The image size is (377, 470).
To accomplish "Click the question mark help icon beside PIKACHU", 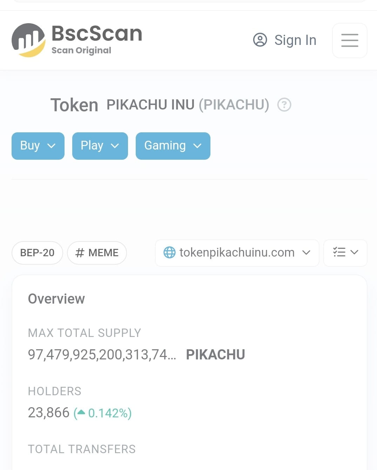I will 284,105.
